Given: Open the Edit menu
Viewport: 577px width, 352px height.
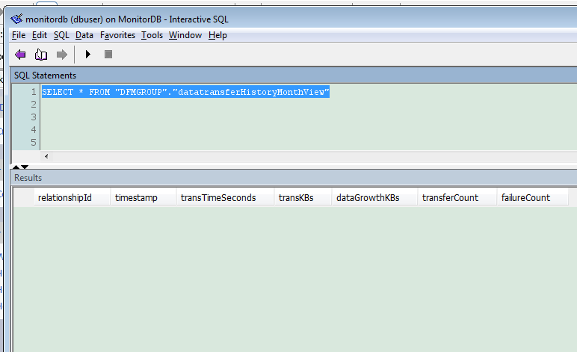Looking at the screenshot, I should click(40, 35).
